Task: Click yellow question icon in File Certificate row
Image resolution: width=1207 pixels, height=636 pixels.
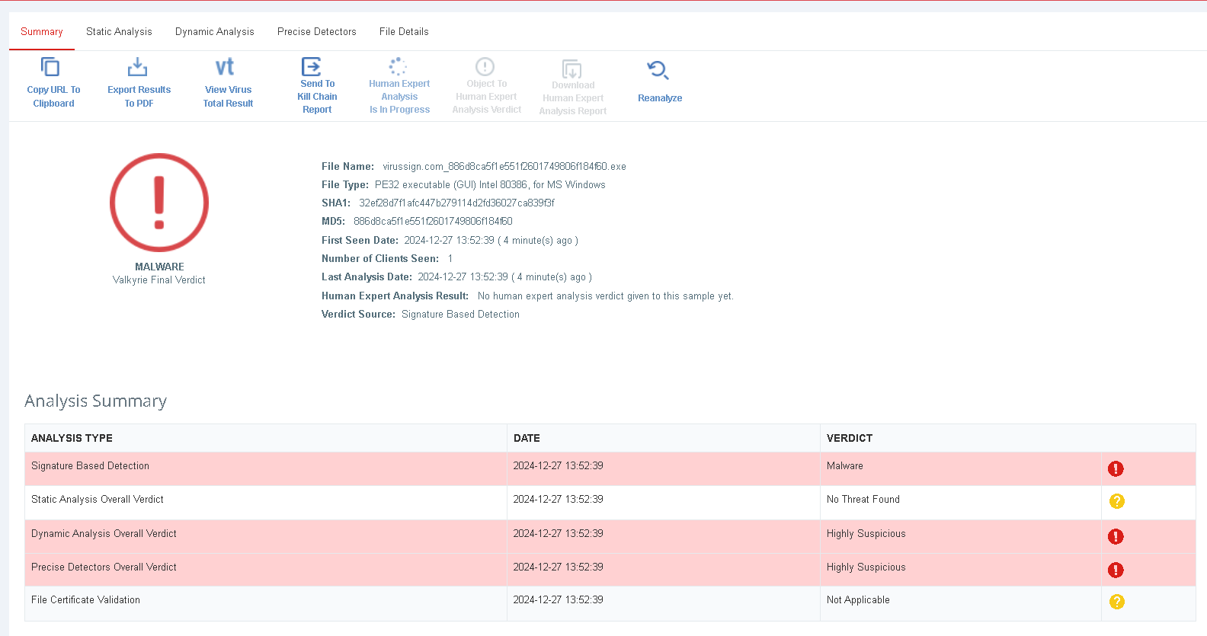Action: coord(1117,602)
